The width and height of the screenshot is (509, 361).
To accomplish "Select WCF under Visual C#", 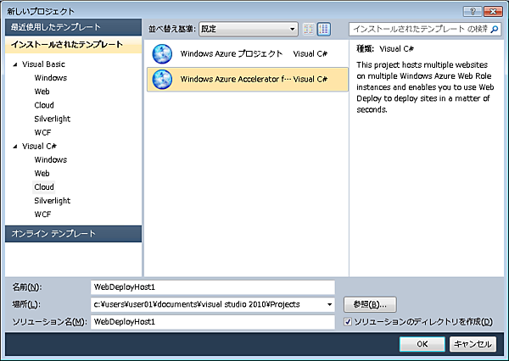I will tap(42, 214).
